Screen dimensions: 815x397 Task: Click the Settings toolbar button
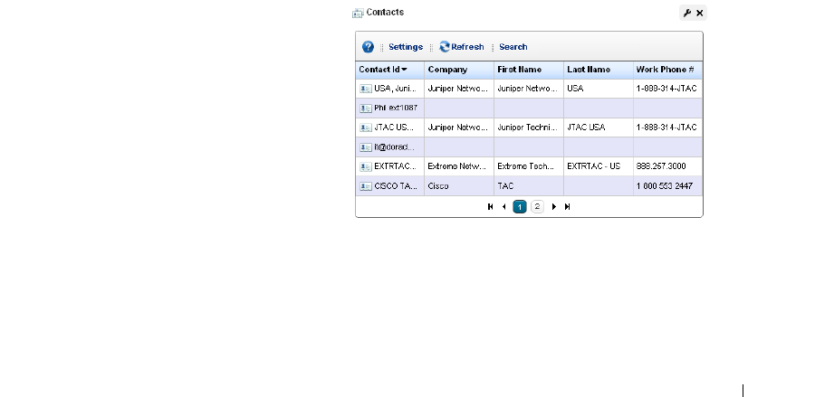[406, 47]
